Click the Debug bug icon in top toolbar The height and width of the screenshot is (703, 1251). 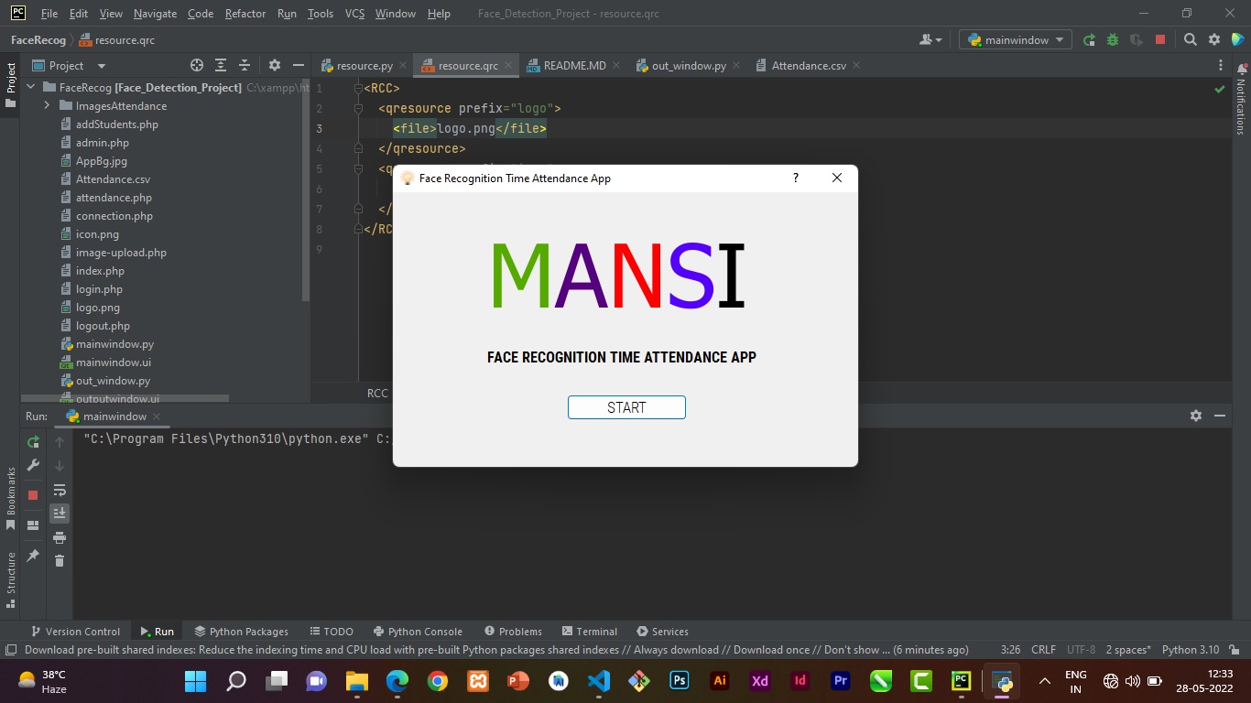(1113, 40)
